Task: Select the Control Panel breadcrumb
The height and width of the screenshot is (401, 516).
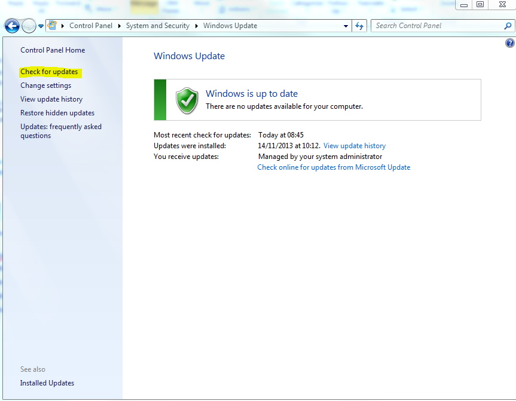Action: pyautogui.click(x=91, y=26)
